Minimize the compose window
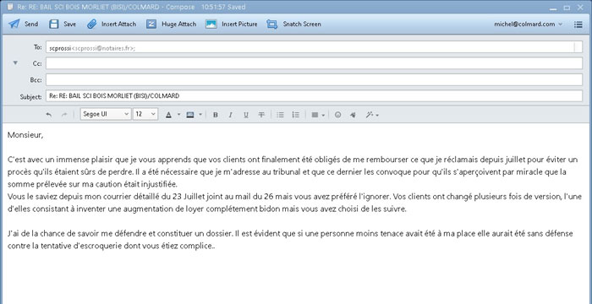592x304 pixels. pos(553,8)
